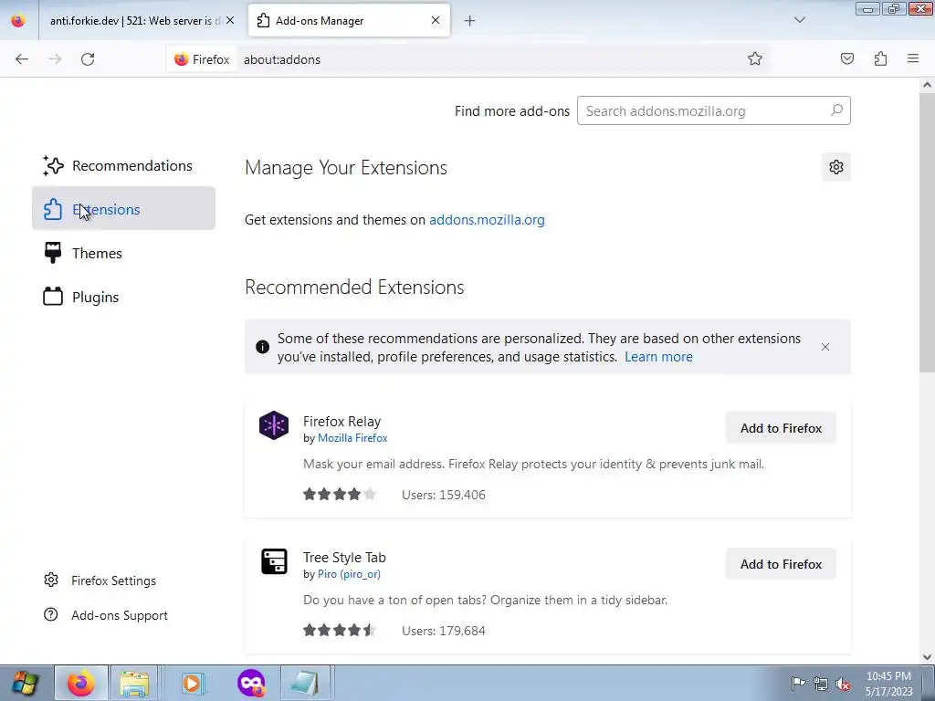935x701 pixels.
Task: Open the Mozilla Firefox author link
Action: (352, 438)
